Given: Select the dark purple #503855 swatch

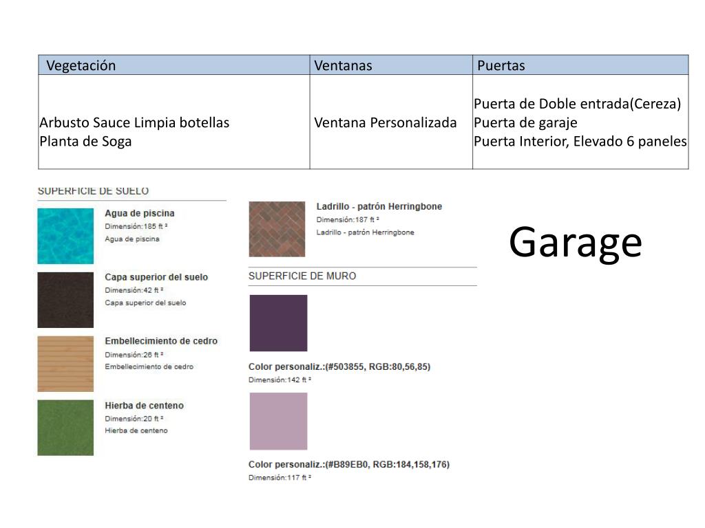Looking at the screenshot, I should (x=279, y=323).
